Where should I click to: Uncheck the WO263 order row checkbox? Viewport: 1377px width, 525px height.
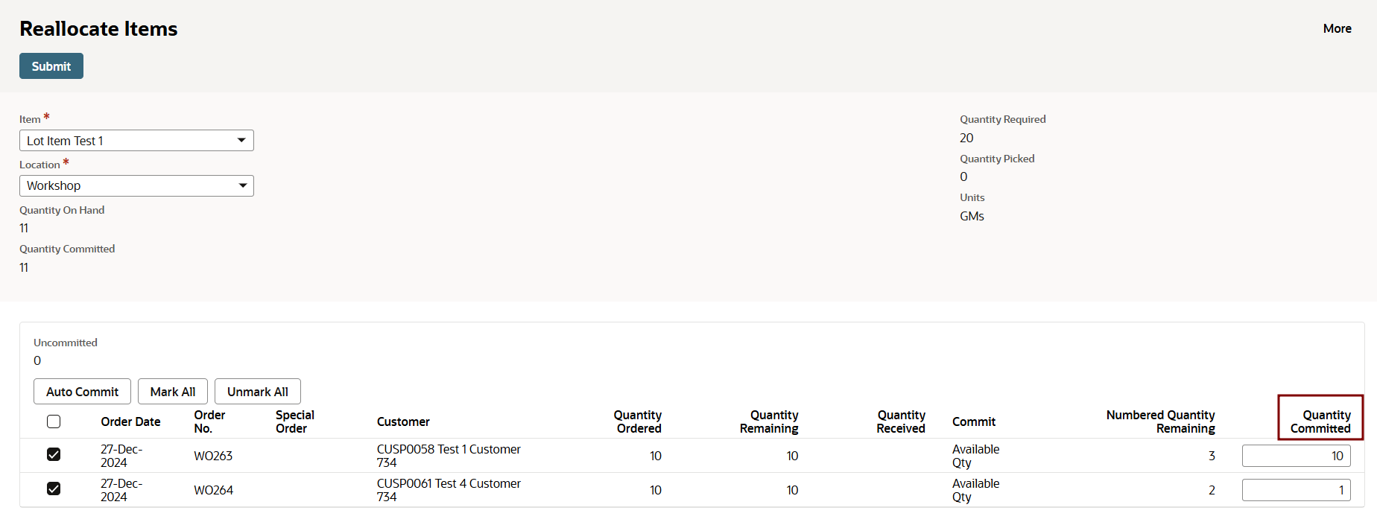pyautogui.click(x=54, y=454)
